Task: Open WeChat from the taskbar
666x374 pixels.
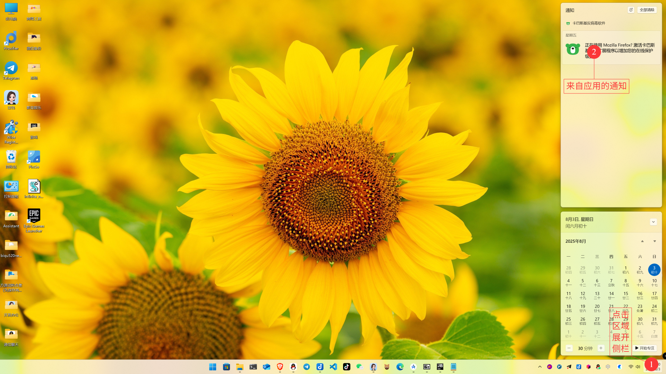Action: tap(360, 367)
